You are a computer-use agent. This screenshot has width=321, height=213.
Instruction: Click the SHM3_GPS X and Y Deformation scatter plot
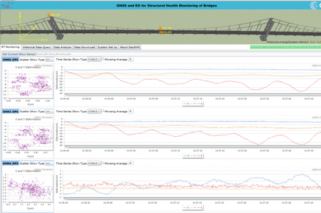tap(30, 136)
